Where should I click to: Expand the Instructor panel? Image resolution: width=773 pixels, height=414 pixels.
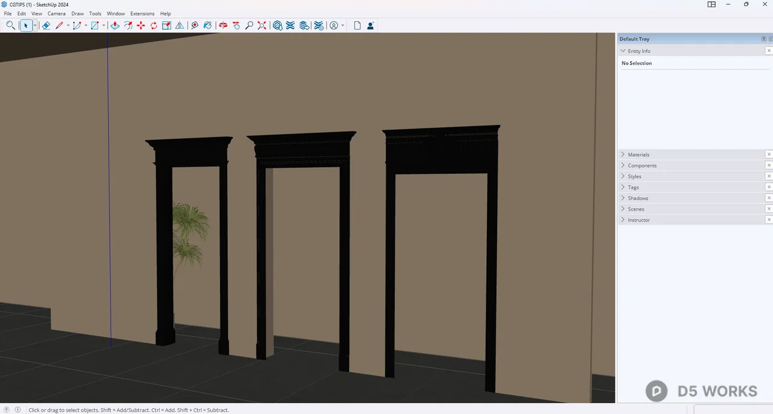(x=623, y=220)
